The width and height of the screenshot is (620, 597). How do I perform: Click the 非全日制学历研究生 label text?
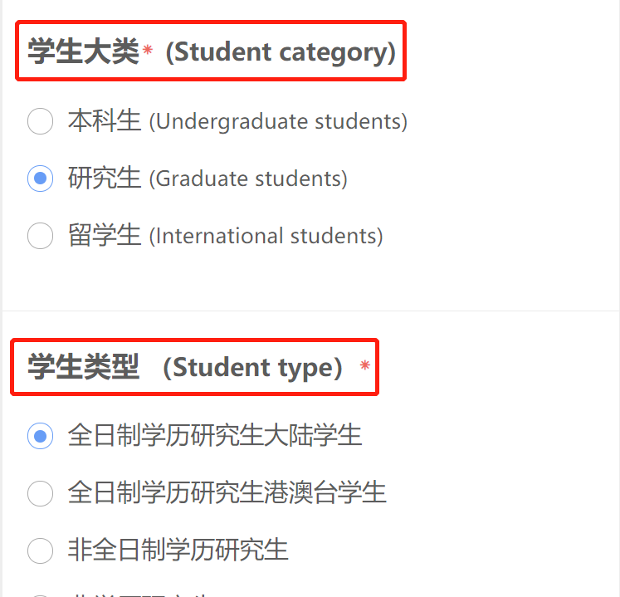(x=178, y=550)
